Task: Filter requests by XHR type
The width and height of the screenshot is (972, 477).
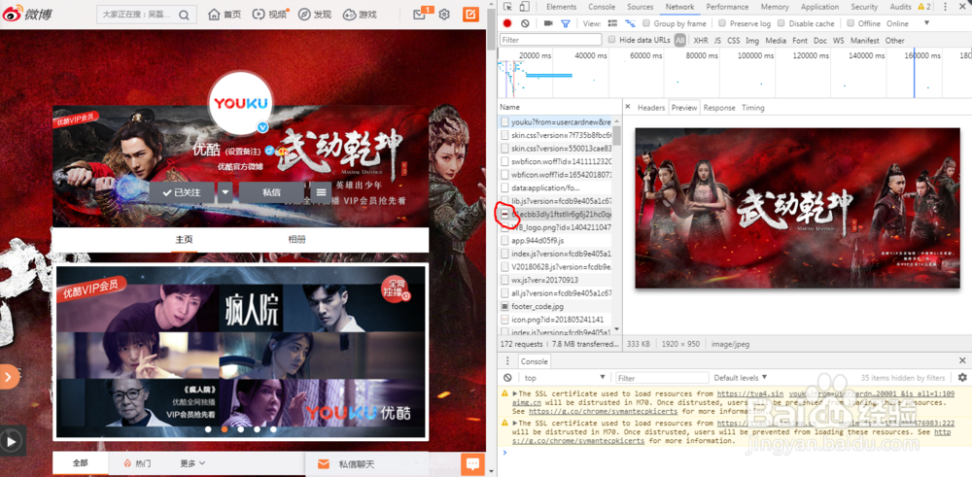Action: tap(701, 40)
